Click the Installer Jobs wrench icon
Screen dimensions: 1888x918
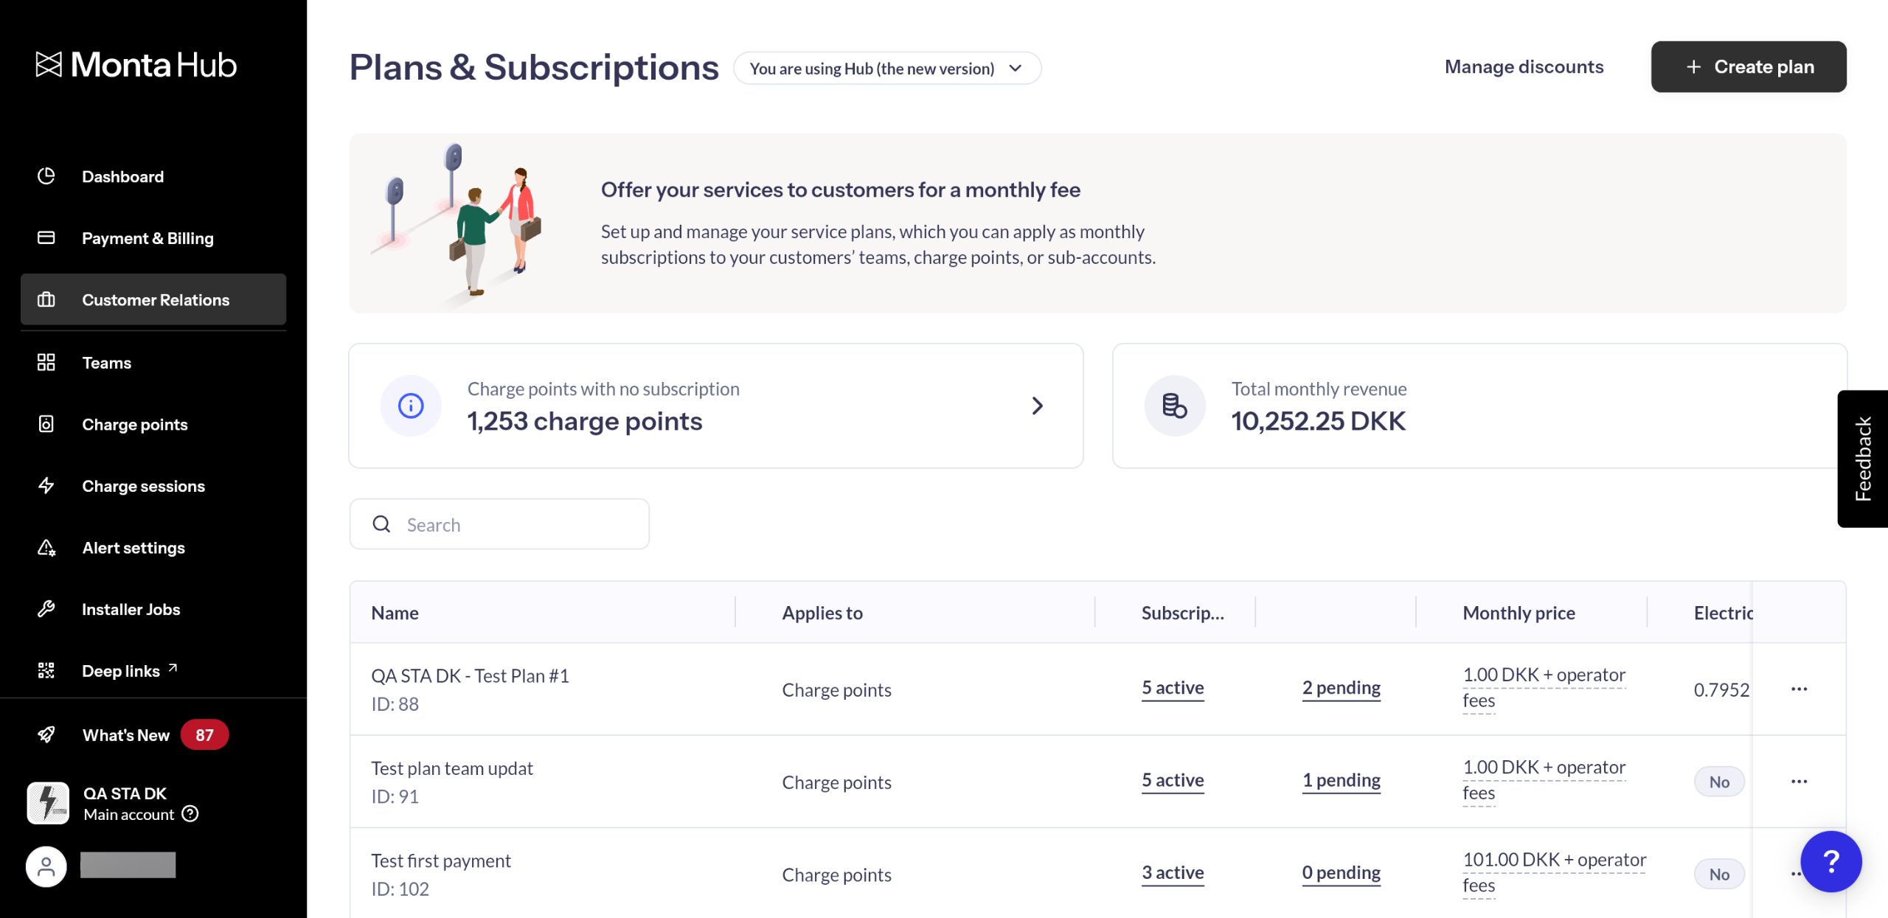click(x=46, y=609)
